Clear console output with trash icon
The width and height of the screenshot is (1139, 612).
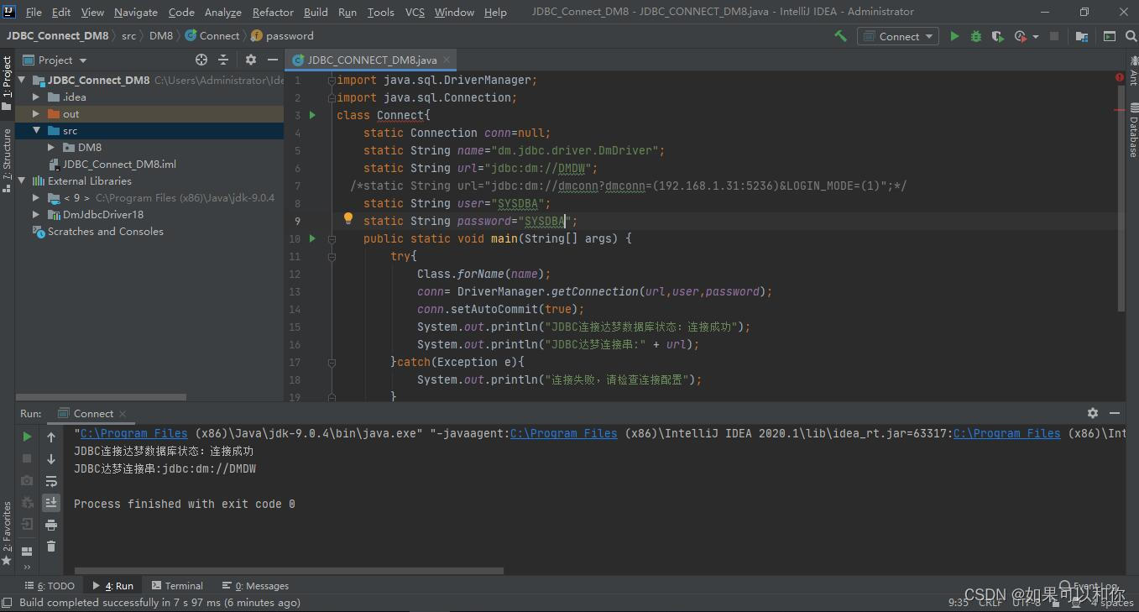click(51, 547)
